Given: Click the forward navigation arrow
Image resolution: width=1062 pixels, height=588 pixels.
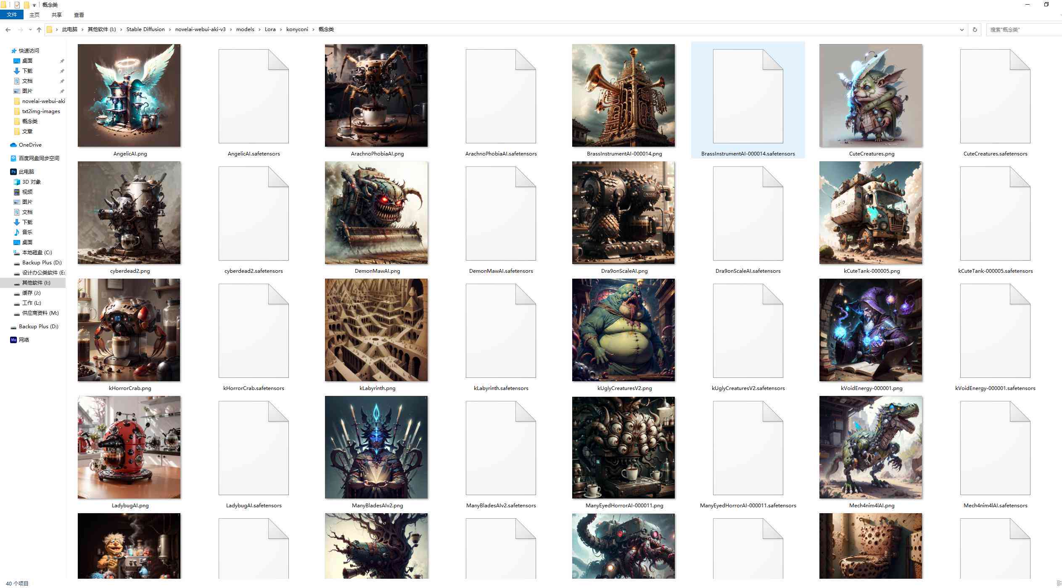Looking at the screenshot, I should (x=19, y=29).
